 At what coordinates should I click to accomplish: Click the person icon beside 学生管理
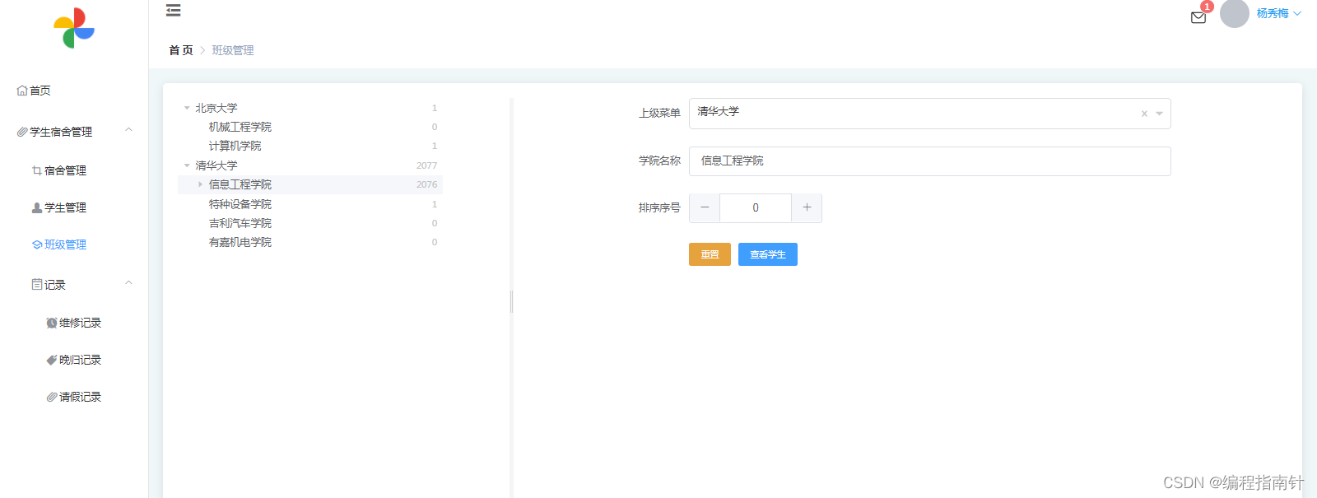point(37,207)
